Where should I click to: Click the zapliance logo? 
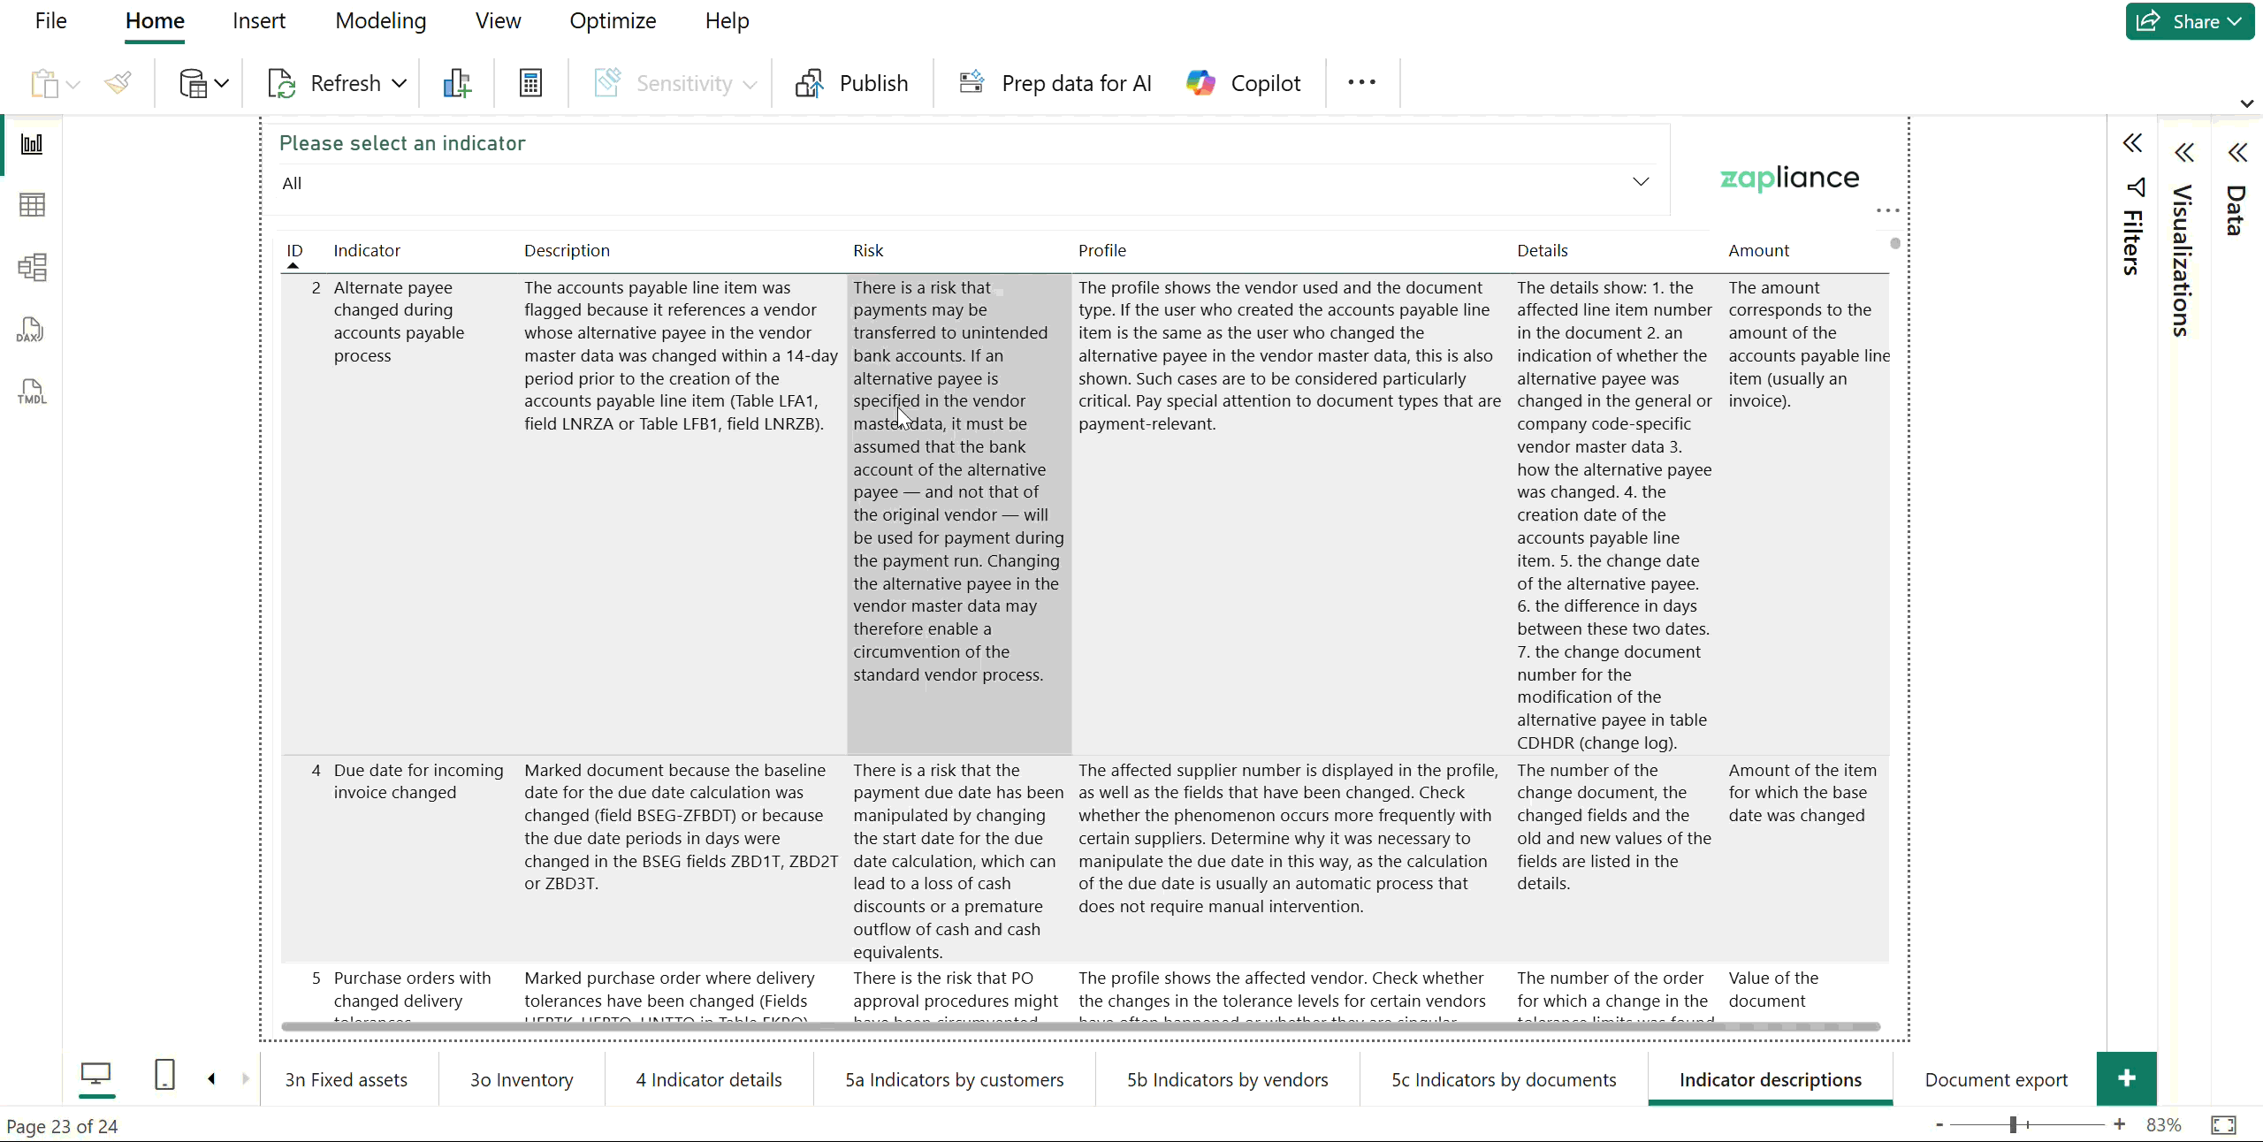(x=1790, y=179)
